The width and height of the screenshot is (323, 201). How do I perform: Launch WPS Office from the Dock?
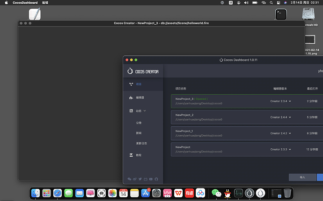coord(178,193)
